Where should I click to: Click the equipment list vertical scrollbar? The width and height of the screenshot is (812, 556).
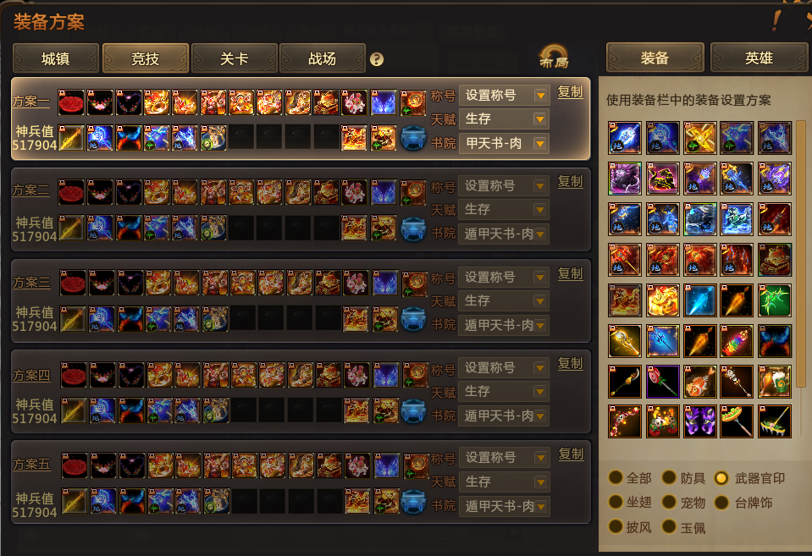pyautogui.click(x=801, y=254)
